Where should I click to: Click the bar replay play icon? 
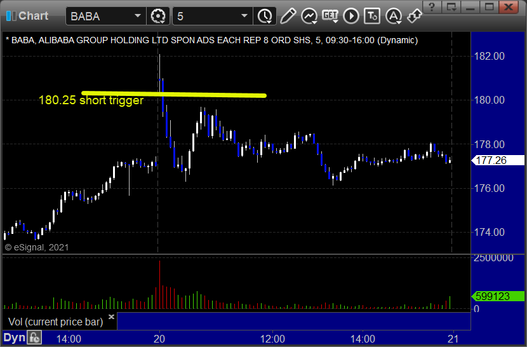coord(351,16)
